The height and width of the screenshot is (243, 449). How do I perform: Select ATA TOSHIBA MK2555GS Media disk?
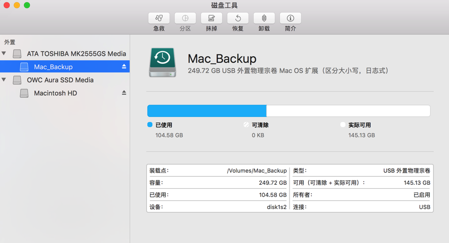coord(76,54)
